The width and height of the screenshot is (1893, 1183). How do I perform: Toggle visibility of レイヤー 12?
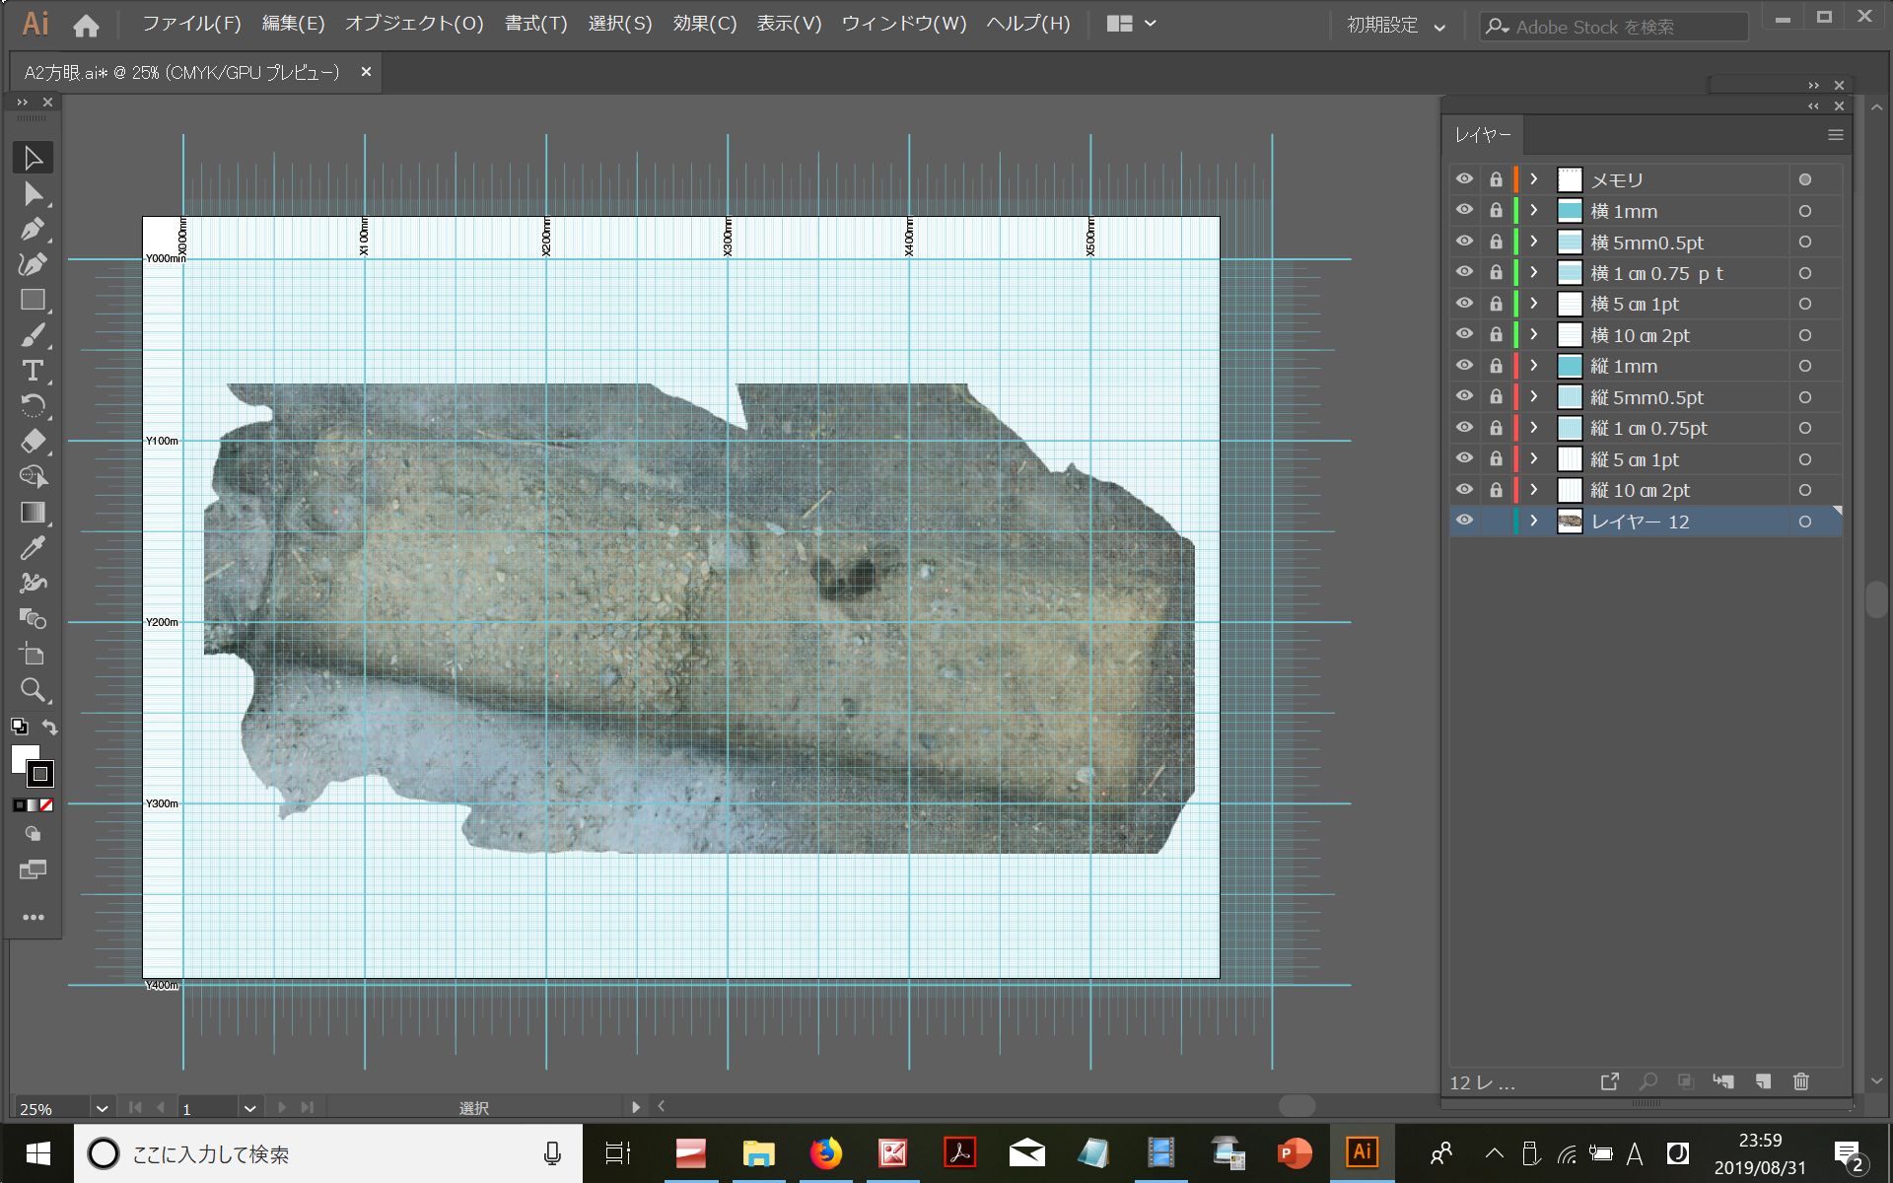click(1464, 521)
